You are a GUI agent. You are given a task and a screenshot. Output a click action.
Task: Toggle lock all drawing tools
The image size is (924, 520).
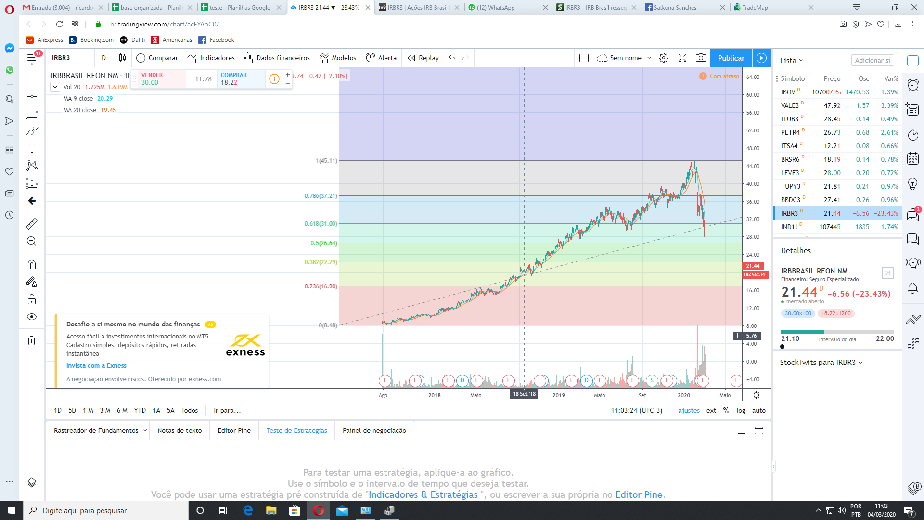32,299
